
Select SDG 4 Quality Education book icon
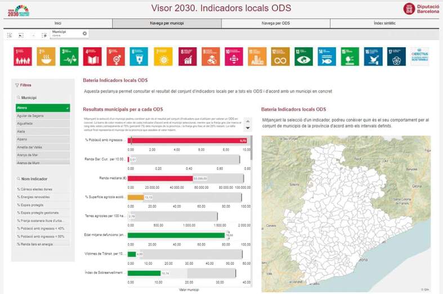92,56
